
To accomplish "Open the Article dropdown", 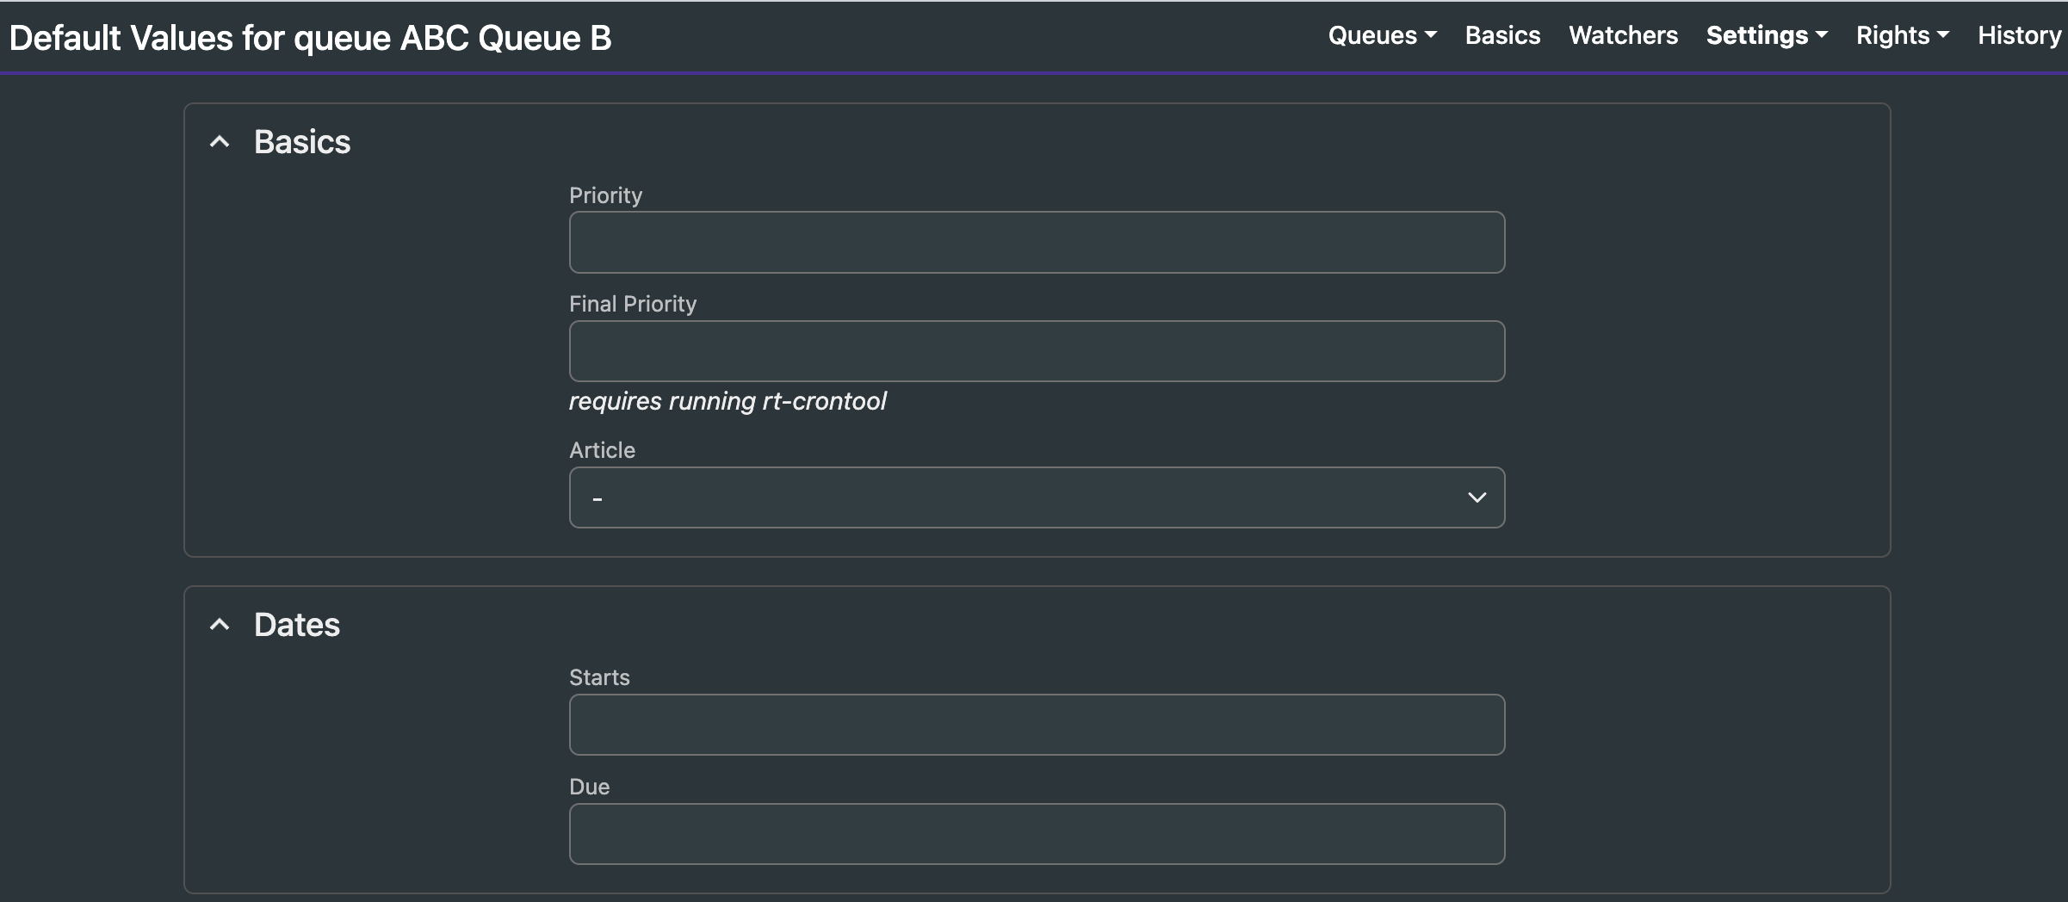I will [1037, 497].
